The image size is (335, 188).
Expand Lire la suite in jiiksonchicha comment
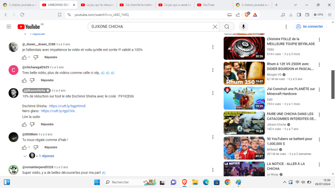[x=31, y=117]
